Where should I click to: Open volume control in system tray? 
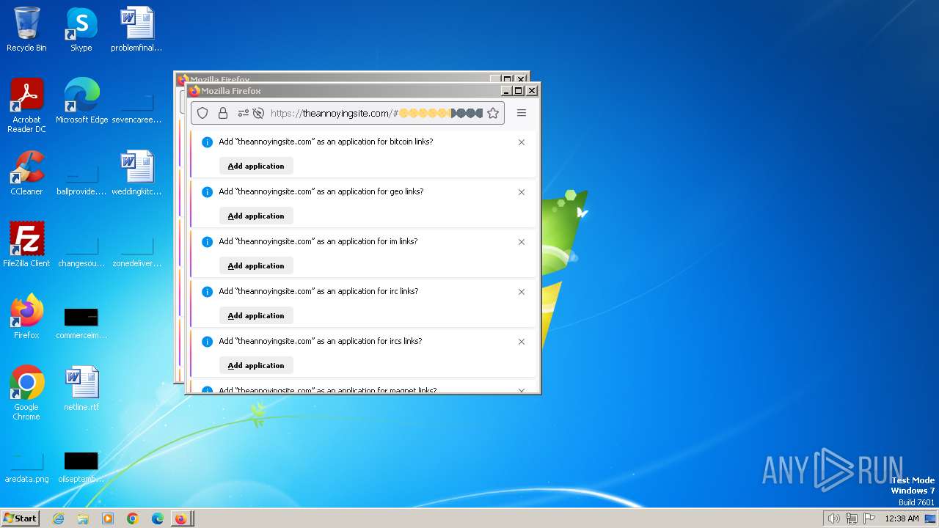pyautogui.click(x=833, y=518)
